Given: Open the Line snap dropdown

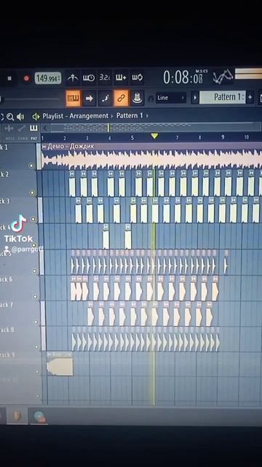Looking at the screenshot, I should [x=171, y=98].
